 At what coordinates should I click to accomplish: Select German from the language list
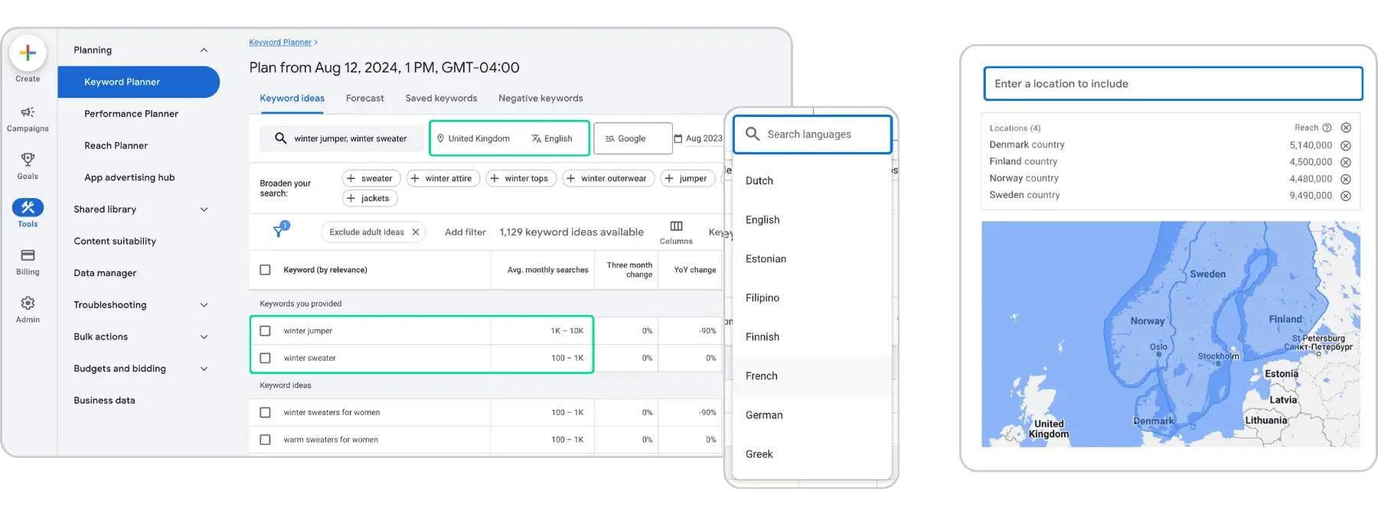point(812,415)
